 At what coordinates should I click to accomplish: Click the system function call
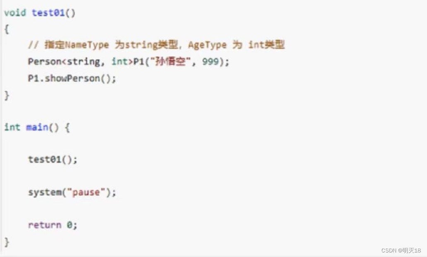click(x=45, y=192)
